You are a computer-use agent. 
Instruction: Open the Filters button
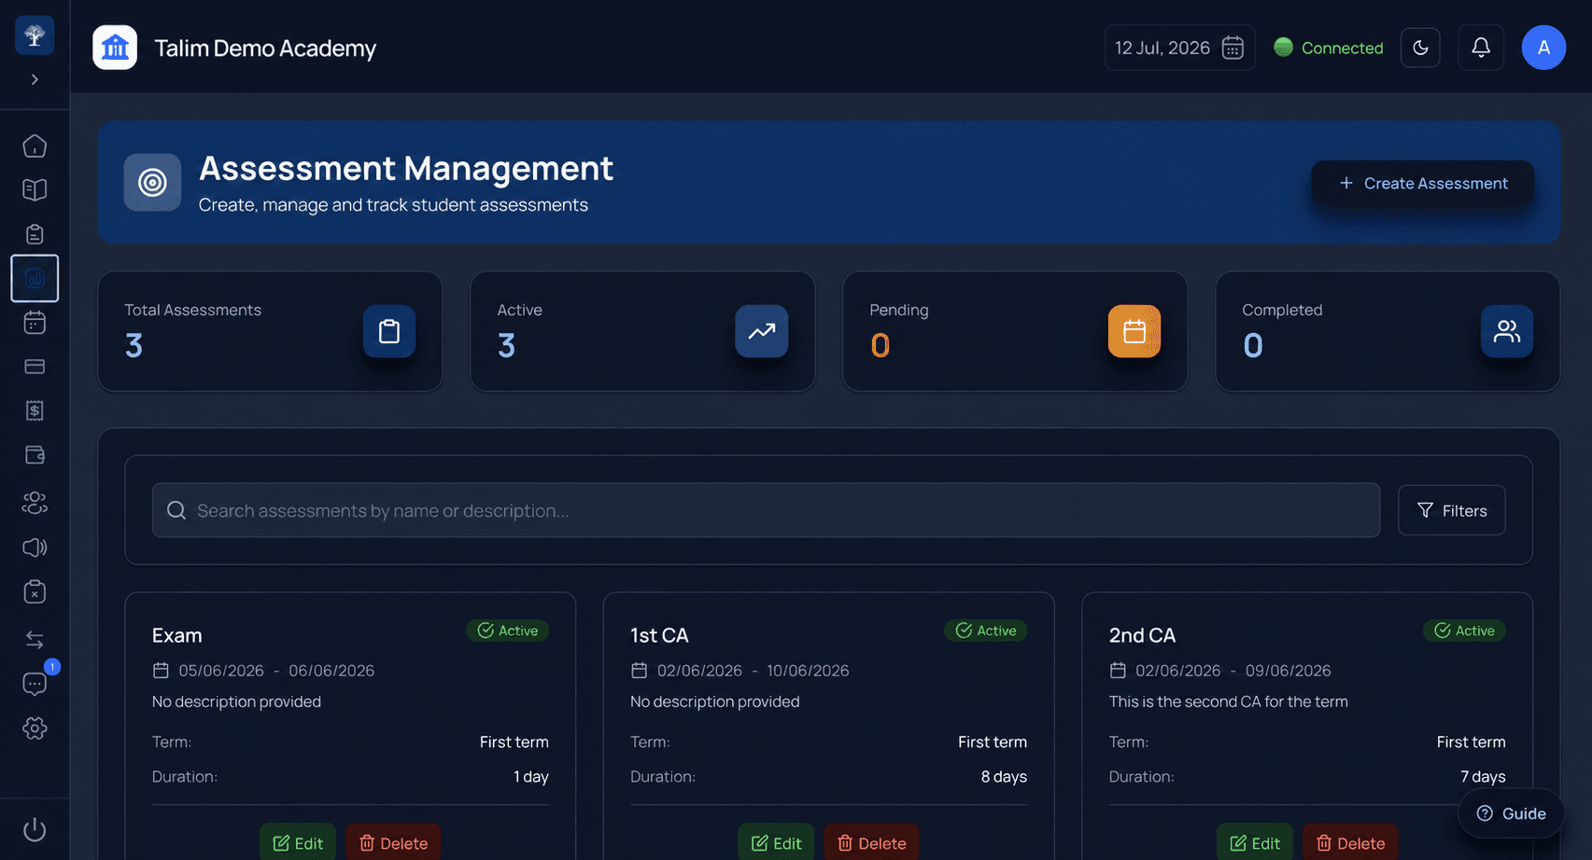point(1451,510)
